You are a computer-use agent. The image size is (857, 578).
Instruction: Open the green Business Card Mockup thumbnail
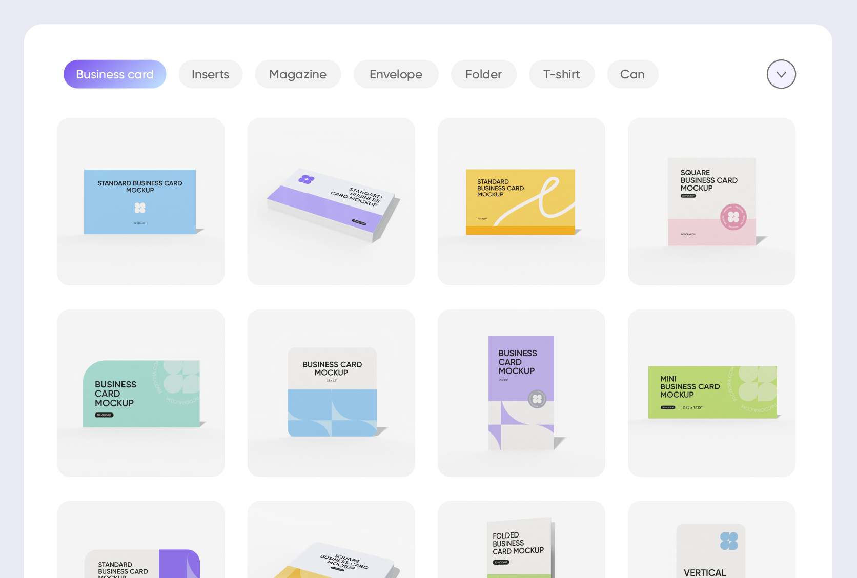click(x=140, y=393)
